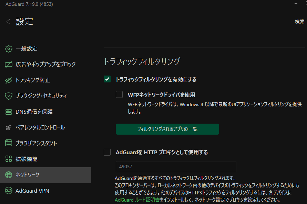The height and width of the screenshot is (204, 307).
Task: Click the proxy port field showing 49037
Action: (x=176, y=167)
